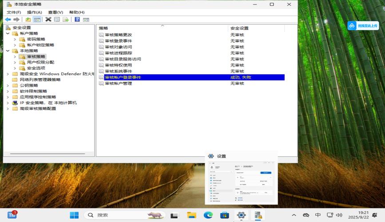This screenshot has height=222, width=385.
Task: Select the 安全选项 tree item
Action: pos(36,68)
